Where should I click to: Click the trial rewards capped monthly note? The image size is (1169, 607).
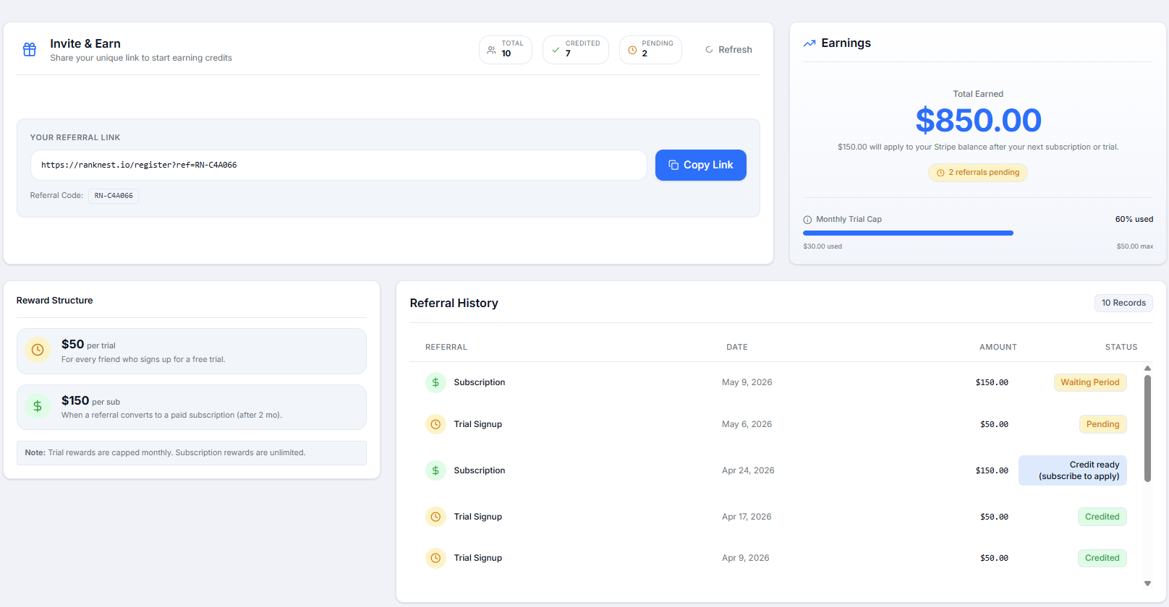tap(192, 453)
